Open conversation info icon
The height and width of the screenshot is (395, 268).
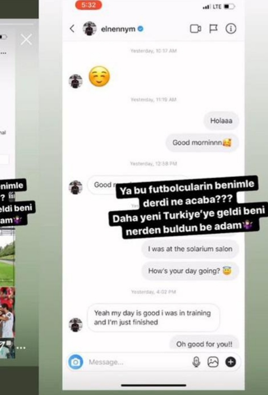(231, 29)
